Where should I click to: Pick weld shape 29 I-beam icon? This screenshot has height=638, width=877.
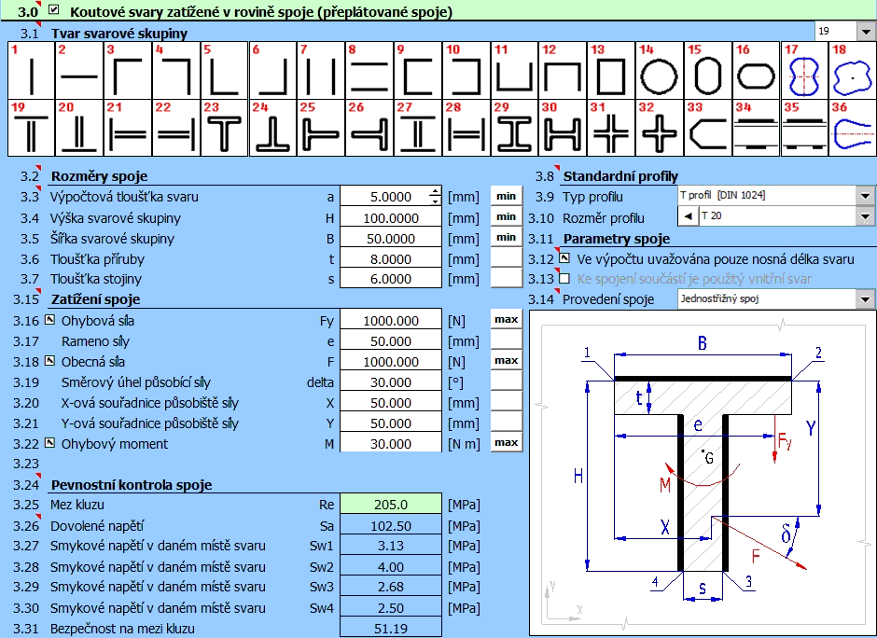pyautogui.click(x=514, y=129)
